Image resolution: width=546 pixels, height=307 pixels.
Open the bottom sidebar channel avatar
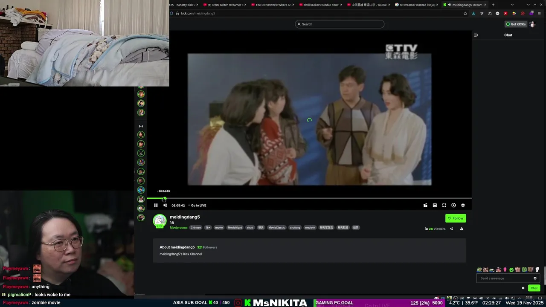[141, 218]
